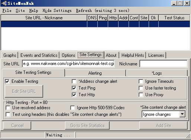Click into the Site URL field
Viewport: 191px width, 140px height.
[x=68, y=64]
